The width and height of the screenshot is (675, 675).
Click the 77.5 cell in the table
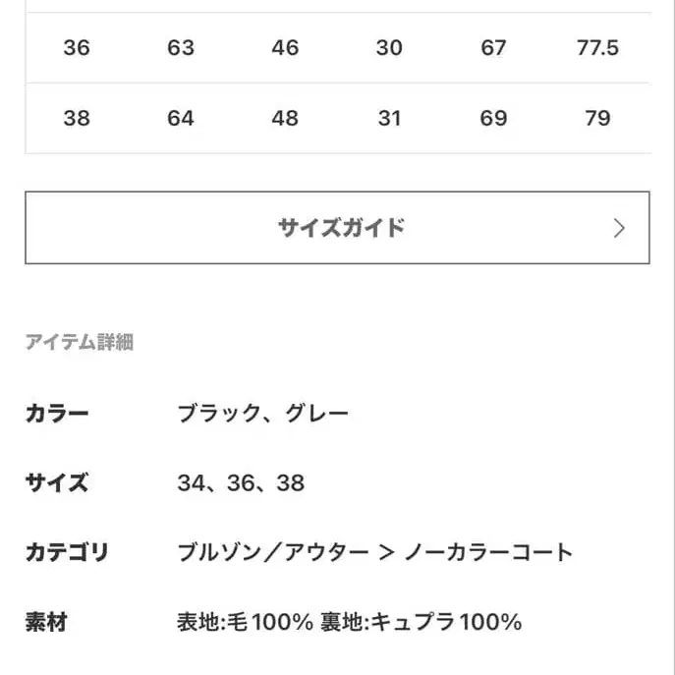[x=597, y=47]
